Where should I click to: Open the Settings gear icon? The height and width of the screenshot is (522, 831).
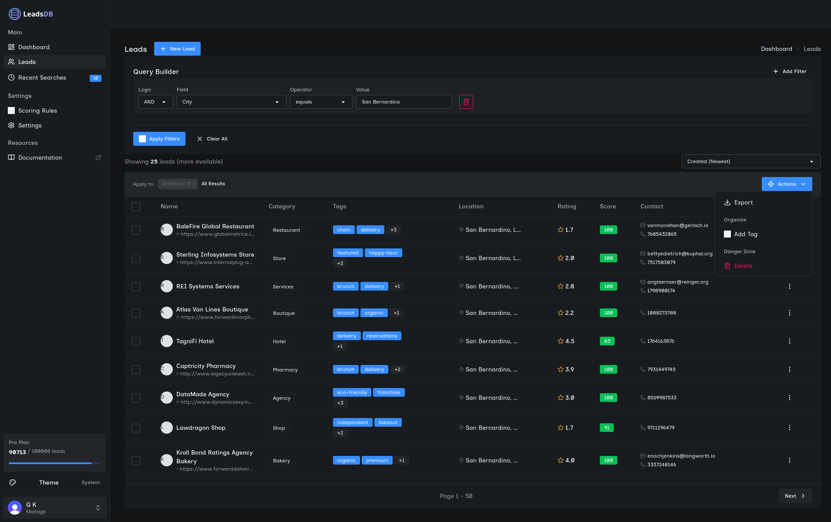tap(11, 125)
